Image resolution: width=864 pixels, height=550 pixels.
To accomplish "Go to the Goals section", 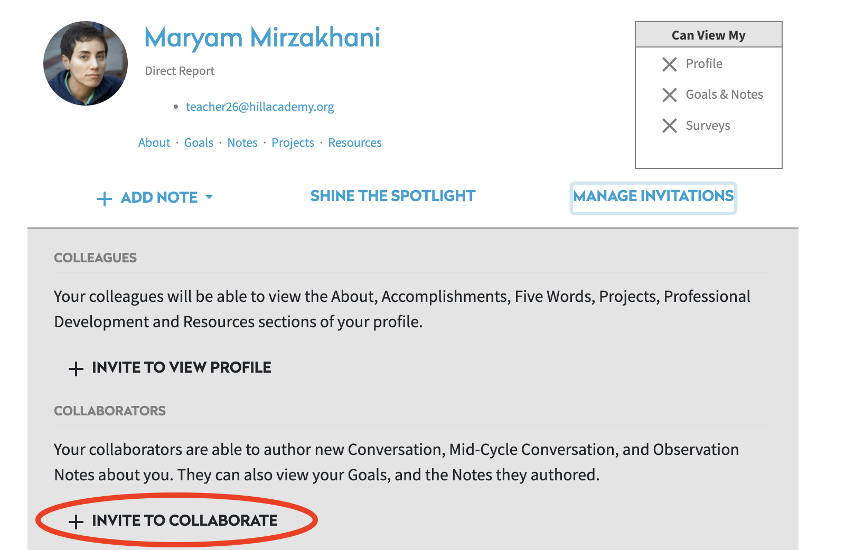I will pos(199,143).
